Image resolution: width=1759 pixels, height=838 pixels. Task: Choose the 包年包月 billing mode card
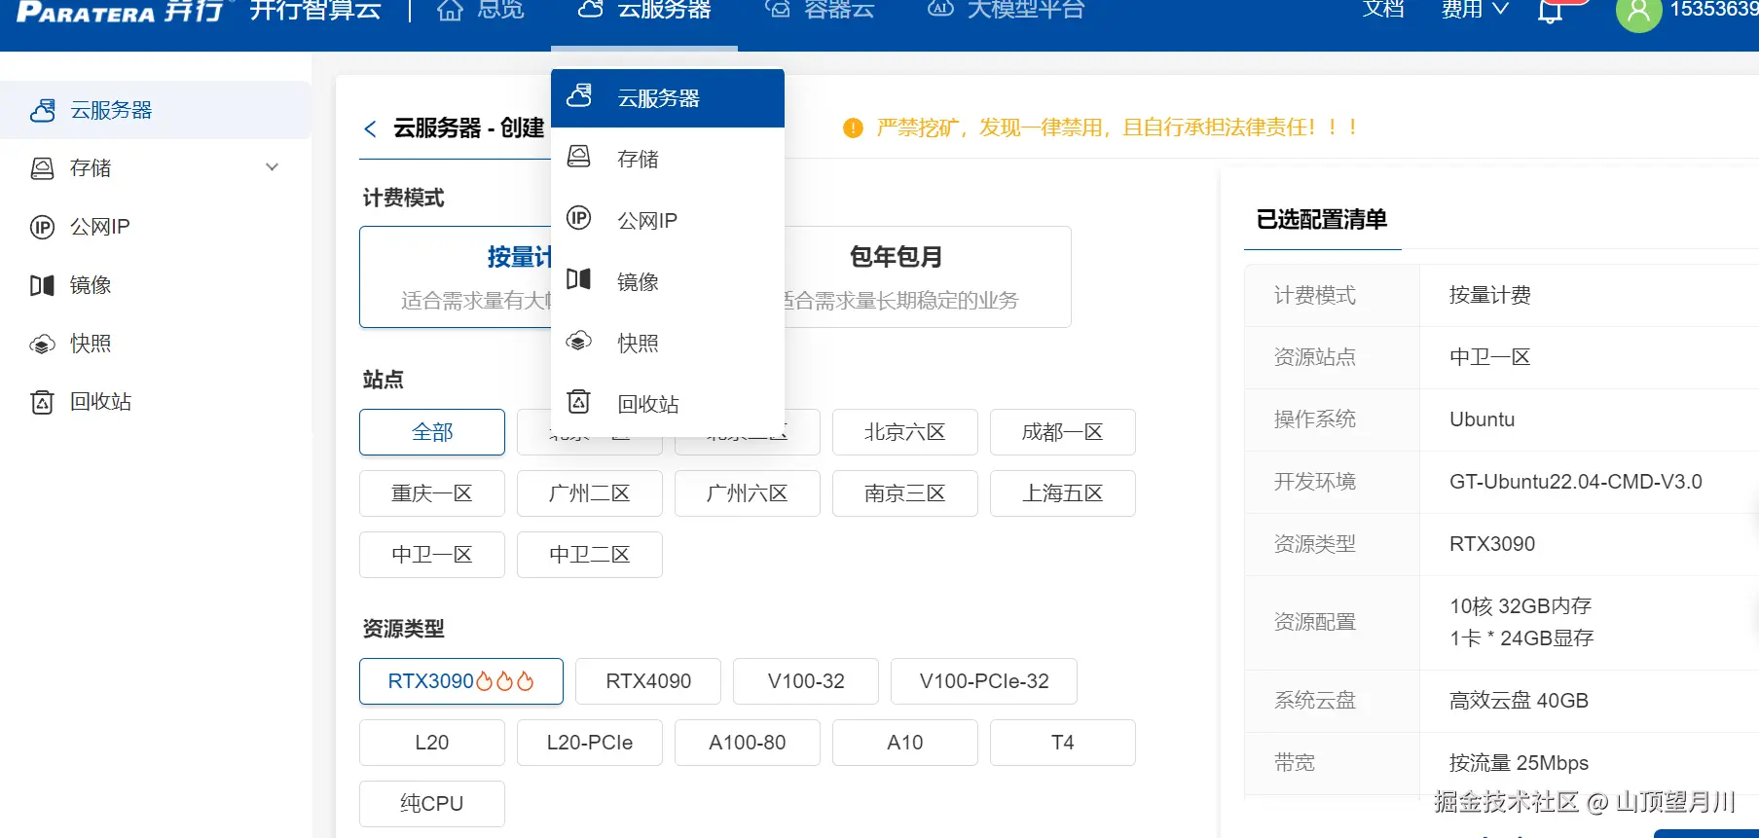click(927, 276)
